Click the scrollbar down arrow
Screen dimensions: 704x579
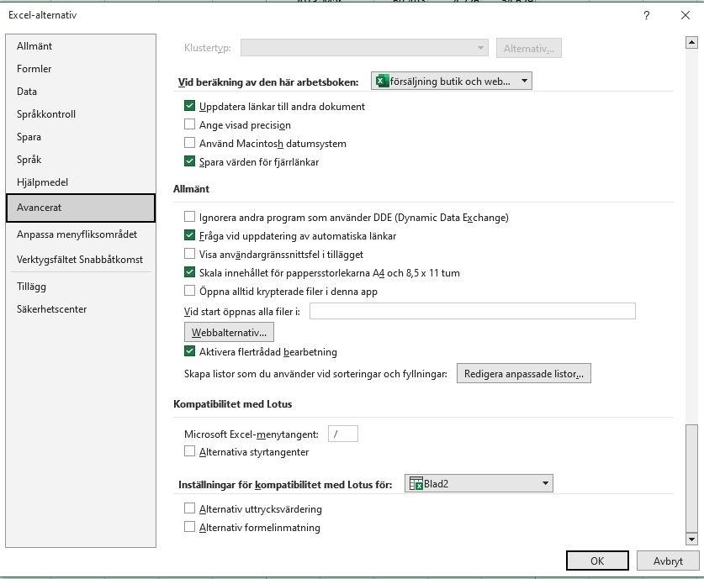(691, 539)
